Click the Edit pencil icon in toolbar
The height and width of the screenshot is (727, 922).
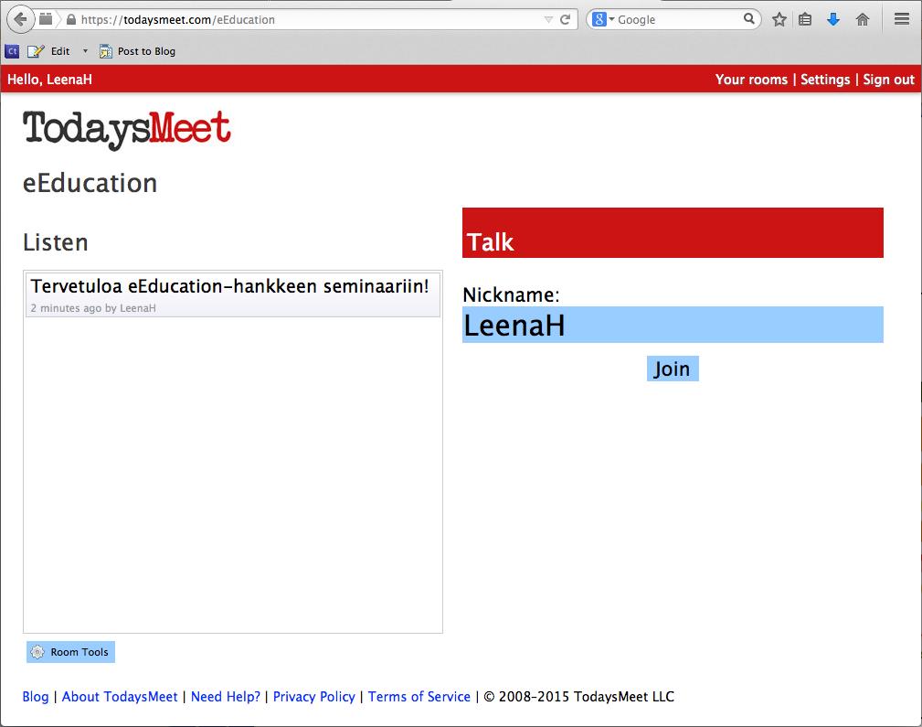[x=36, y=51]
